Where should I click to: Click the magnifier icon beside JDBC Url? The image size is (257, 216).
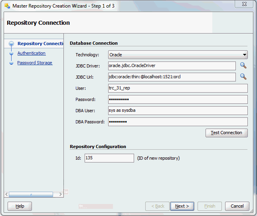[243, 77]
